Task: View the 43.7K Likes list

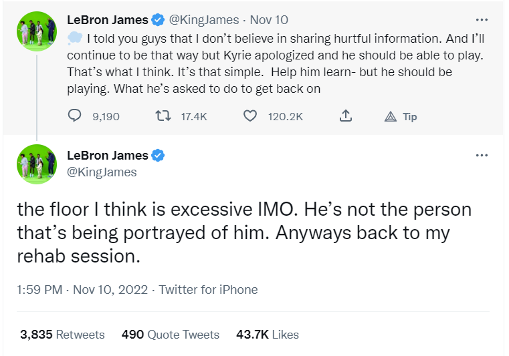Action: pos(268,335)
